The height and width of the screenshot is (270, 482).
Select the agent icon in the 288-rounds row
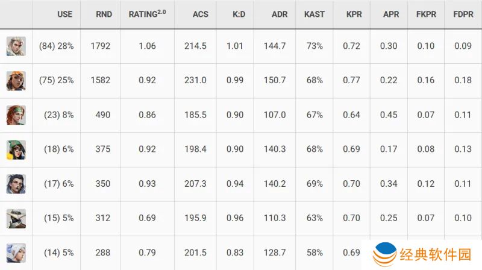pos(16,253)
